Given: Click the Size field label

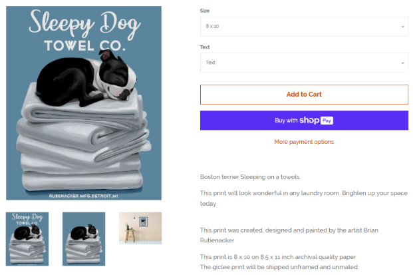Looking at the screenshot, I should point(205,11).
